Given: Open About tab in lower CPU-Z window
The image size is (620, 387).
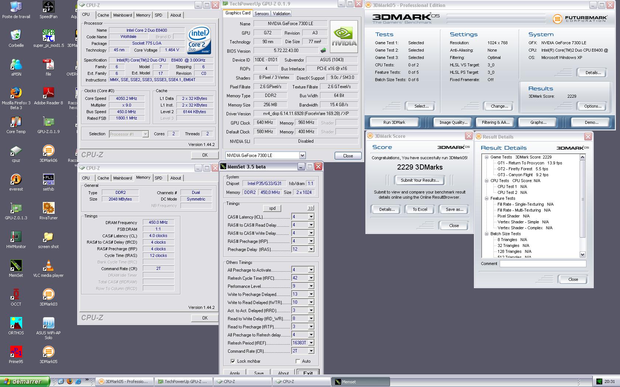Looking at the screenshot, I should click(176, 178).
